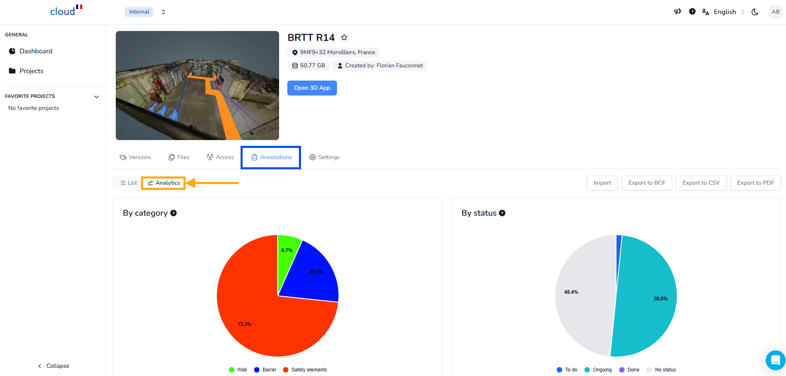The width and height of the screenshot is (786, 376).
Task: Collapse the left sidebar
Action: click(x=54, y=366)
